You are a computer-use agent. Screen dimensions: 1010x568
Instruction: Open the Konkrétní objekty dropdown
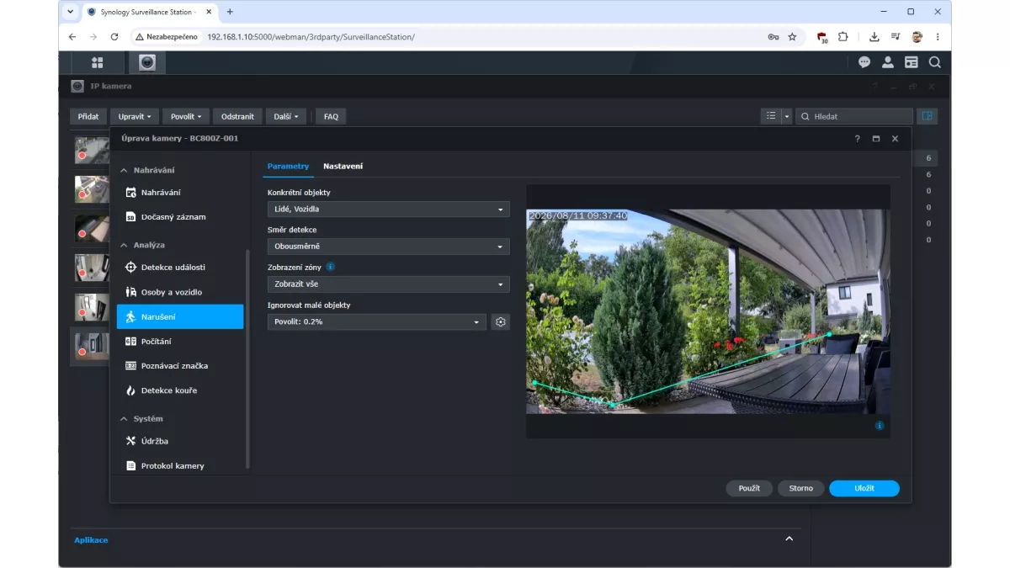coord(388,209)
